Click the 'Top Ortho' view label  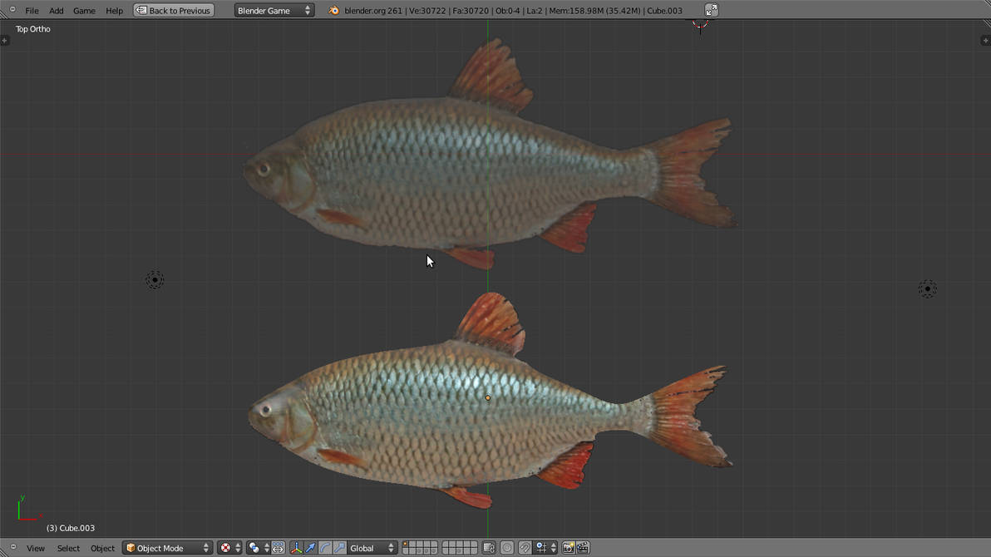[33, 29]
